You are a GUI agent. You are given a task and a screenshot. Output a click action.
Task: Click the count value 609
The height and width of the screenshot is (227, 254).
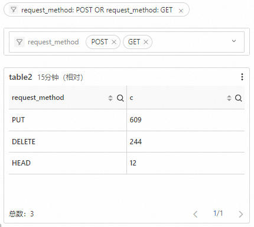[x=135, y=120]
